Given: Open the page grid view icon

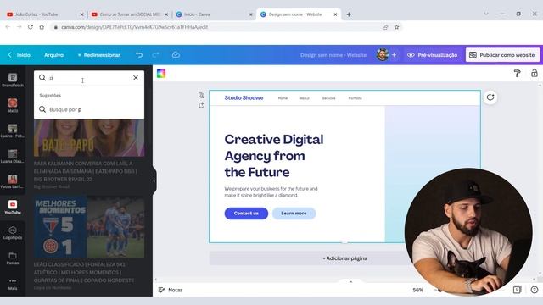Looking at the screenshot, I should point(517,290).
